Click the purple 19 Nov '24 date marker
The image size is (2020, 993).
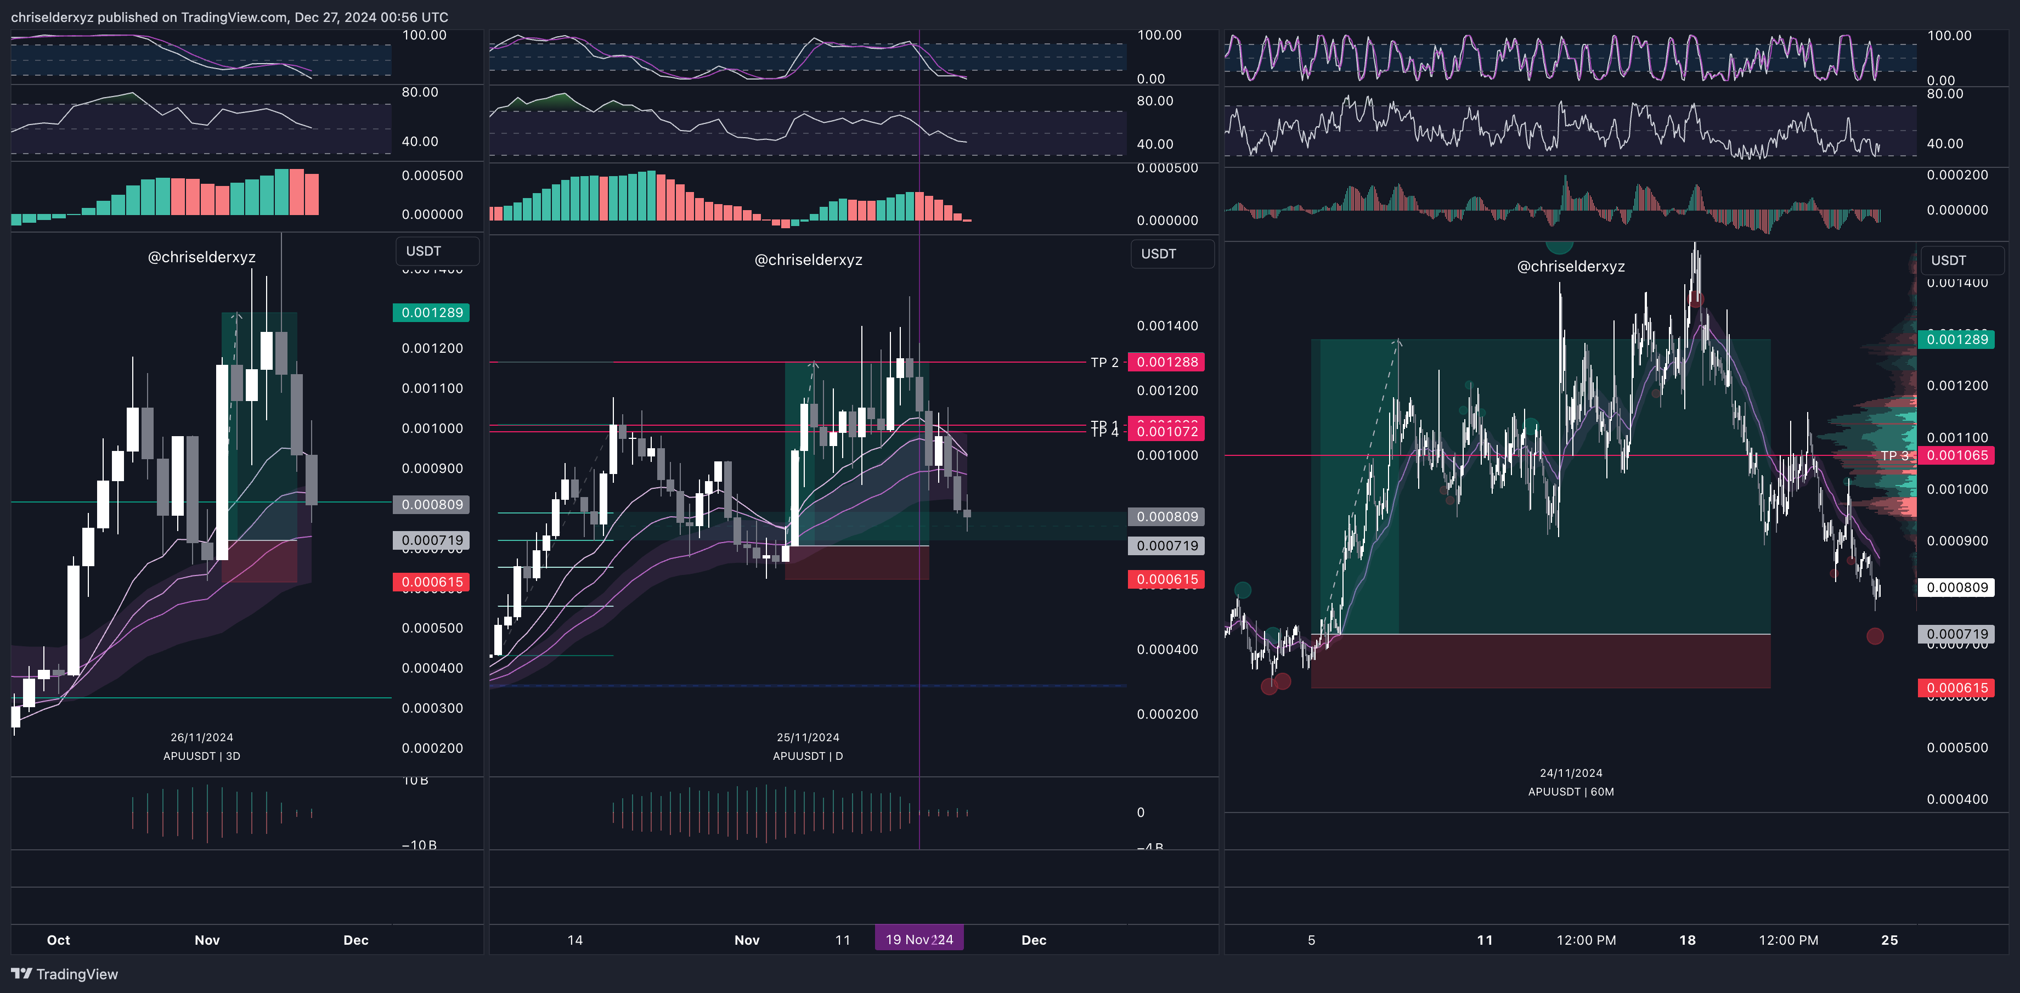(x=918, y=939)
